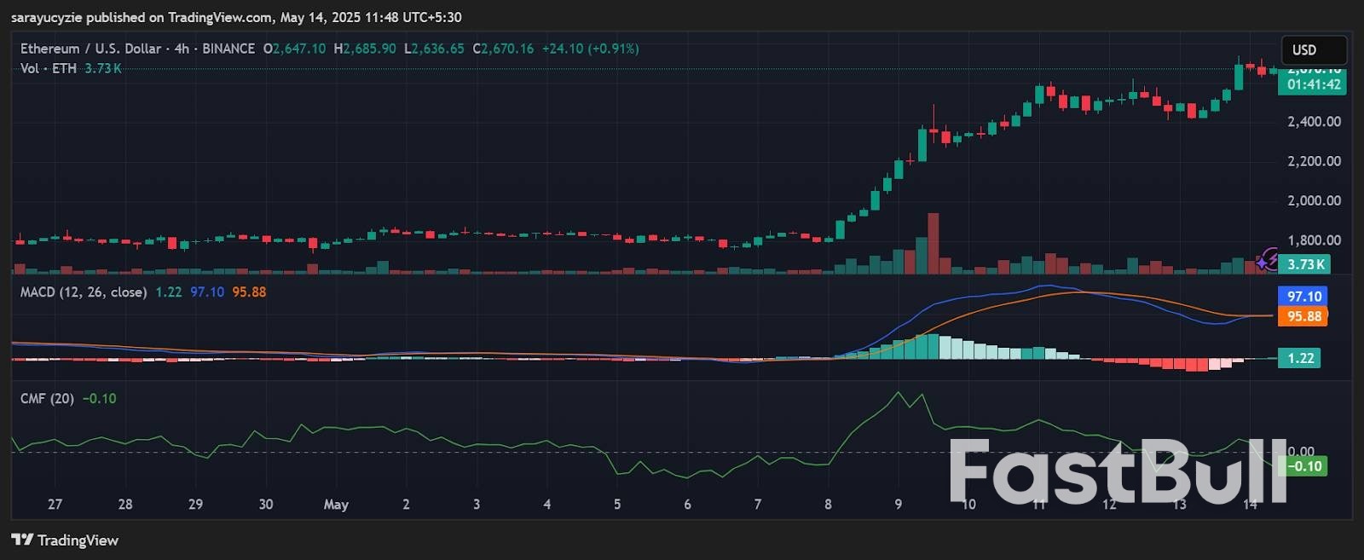Viewport: 1364px width, 560px height.
Task: Select the May label on time axis
Action: [336, 505]
